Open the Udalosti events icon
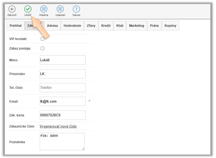The height and width of the screenshot is (158, 216). [x=60, y=9]
